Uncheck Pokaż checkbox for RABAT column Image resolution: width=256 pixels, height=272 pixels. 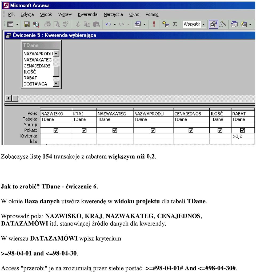(242, 130)
